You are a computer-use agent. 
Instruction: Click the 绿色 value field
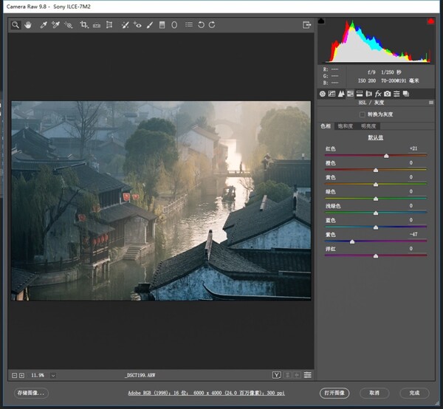411,191
